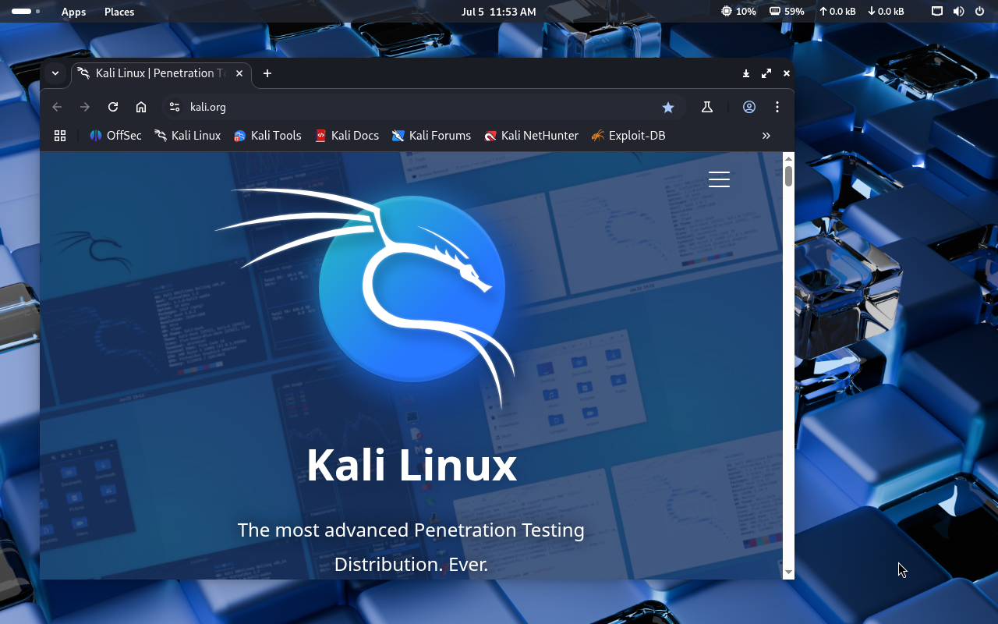This screenshot has height=624, width=998.
Task: Open the Chrome Labs flask icon
Action: tap(707, 107)
